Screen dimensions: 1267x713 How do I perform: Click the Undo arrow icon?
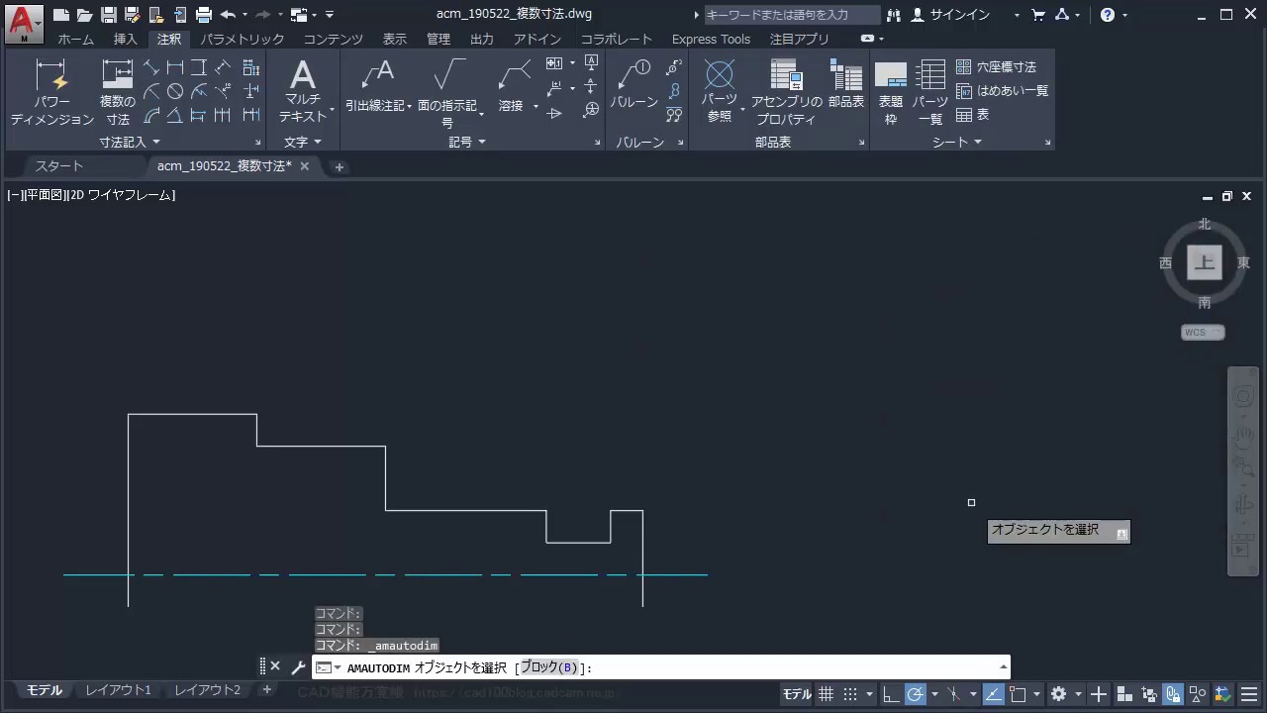[228, 15]
